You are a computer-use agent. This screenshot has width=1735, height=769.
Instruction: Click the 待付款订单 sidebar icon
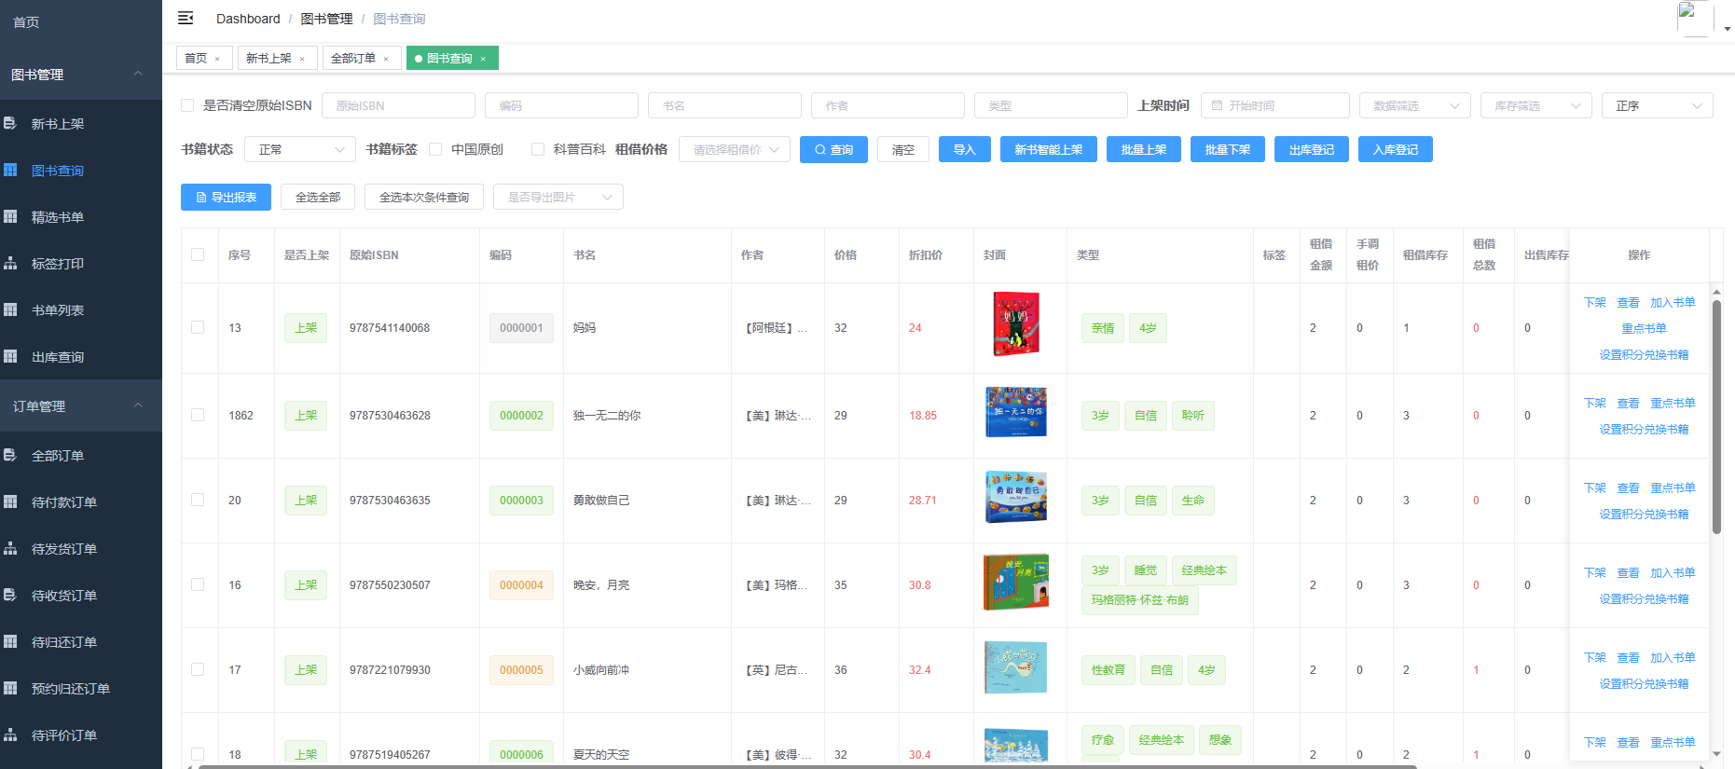[x=10, y=501]
